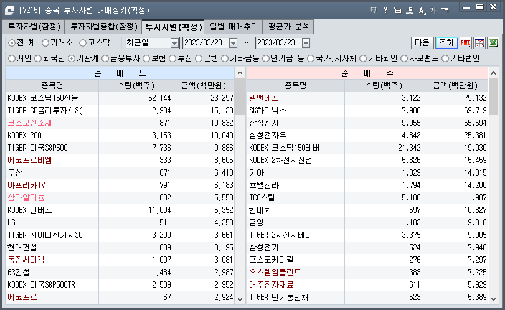Close the 7215 window
Screen dimensions: 505x310
[x=493, y=7]
